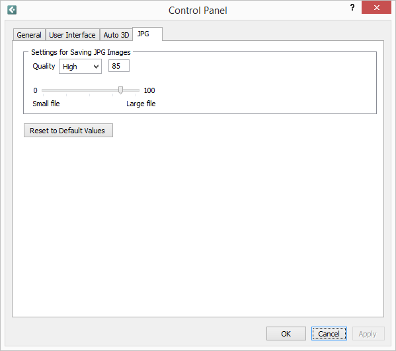396x351 pixels.
Task: Dismiss the dialog with Cancel
Action: click(x=329, y=334)
